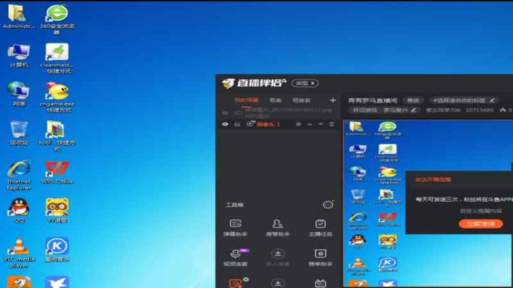Open the #选择适合你的标签 tag selector
The width and height of the screenshot is (513, 288).
pyautogui.click(x=464, y=100)
